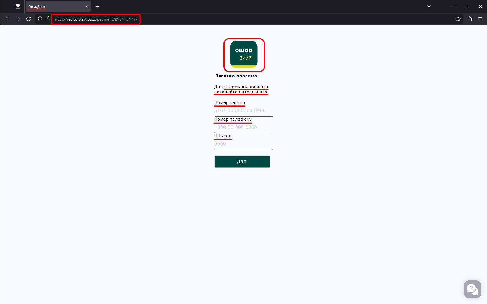The width and height of the screenshot is (487, 304).
Task: Go back with the browser back arrow
Action: pyautogui.click(x=7, y=19)
